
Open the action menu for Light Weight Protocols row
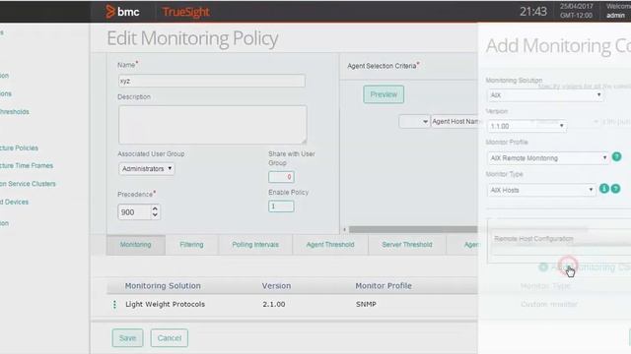pos(114,305)
